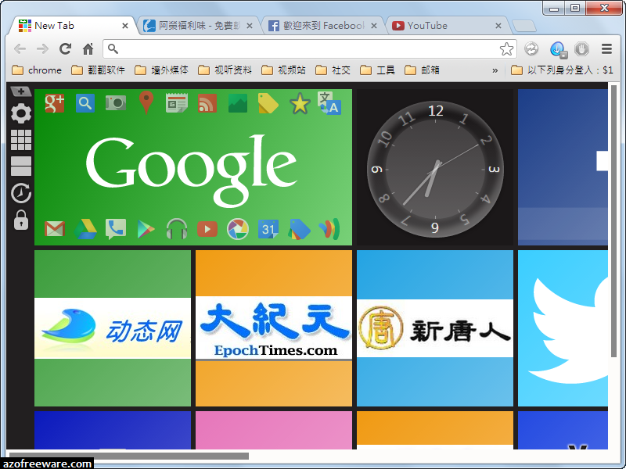626x469 pixels.
Task: Close the YouTube tab
Action: click(498, 26)
